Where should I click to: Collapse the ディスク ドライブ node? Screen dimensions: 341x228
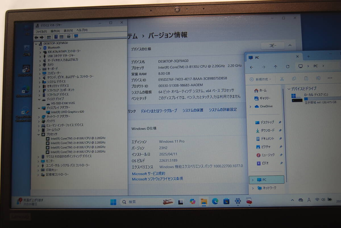[x=39, y=99]
